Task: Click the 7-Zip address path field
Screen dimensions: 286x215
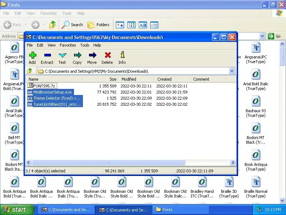Action: coord(133,71)
